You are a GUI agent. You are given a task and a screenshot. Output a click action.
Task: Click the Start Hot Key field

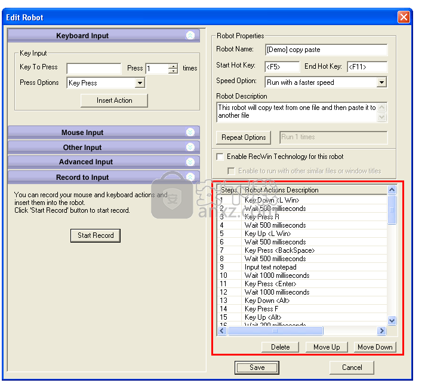pos(282,67)
